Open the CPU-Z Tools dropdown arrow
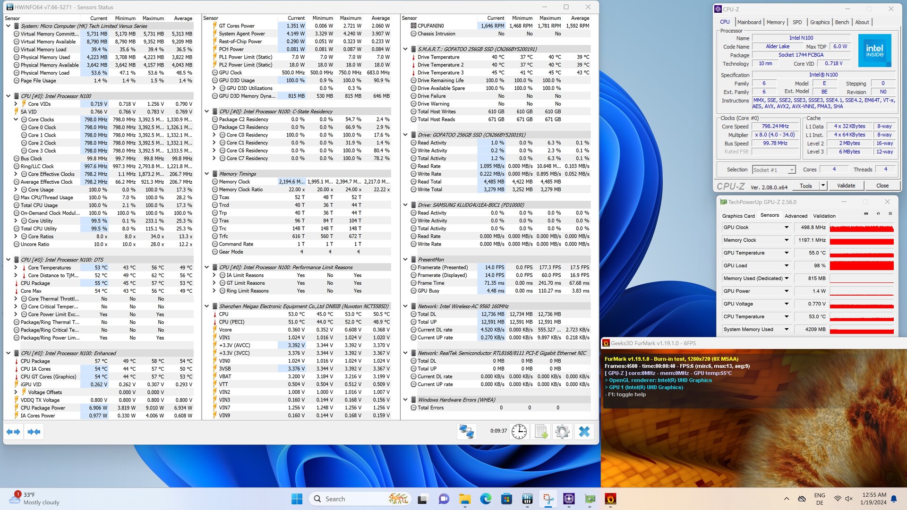907x510 pixels. [822, 186]
